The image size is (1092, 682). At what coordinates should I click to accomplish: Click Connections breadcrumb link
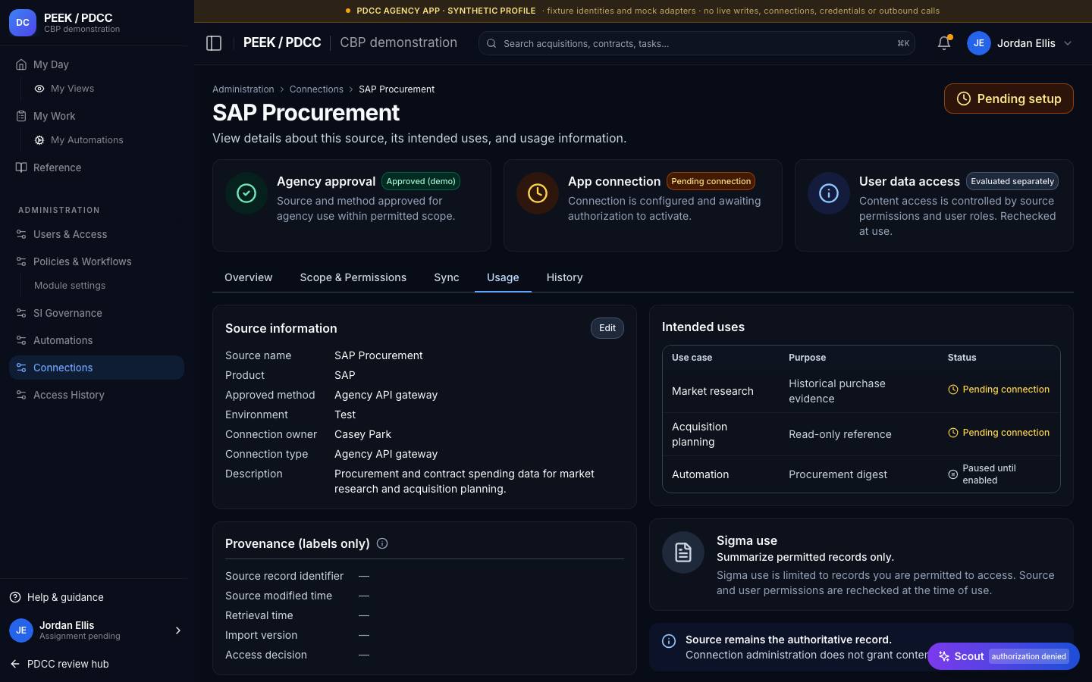pos(316,89)
